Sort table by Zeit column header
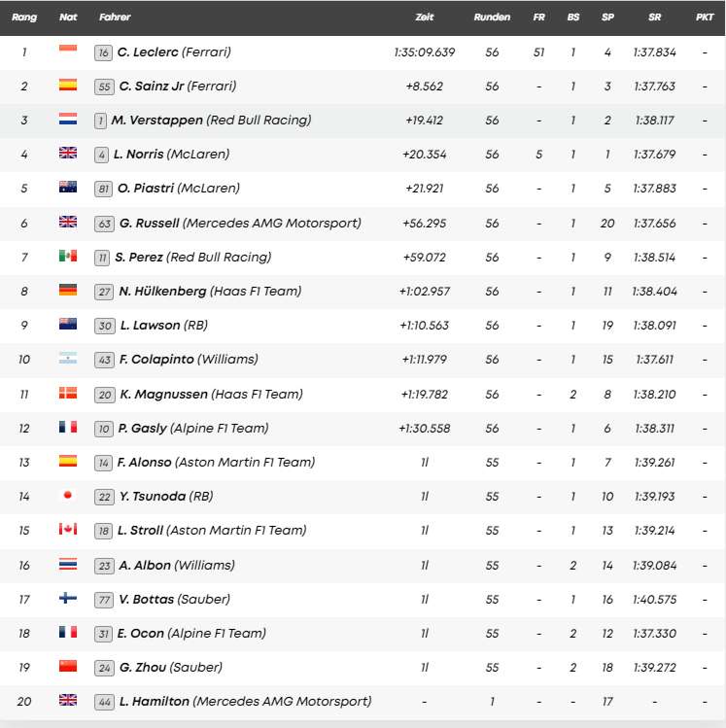The width and height of the screenshot is (726, 728). click(x=424, y=17)
